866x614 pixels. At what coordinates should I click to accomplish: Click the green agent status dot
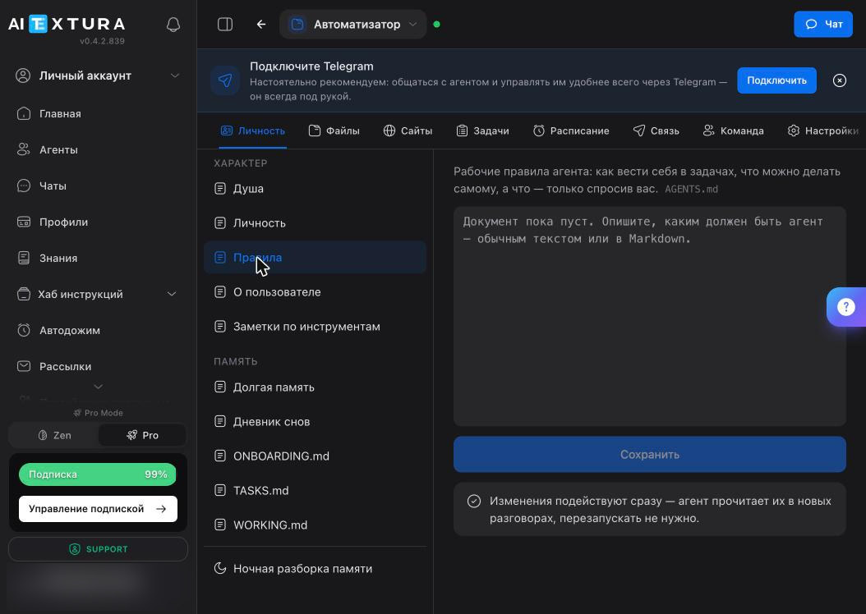pyautogui.click(x=436, y=25)
